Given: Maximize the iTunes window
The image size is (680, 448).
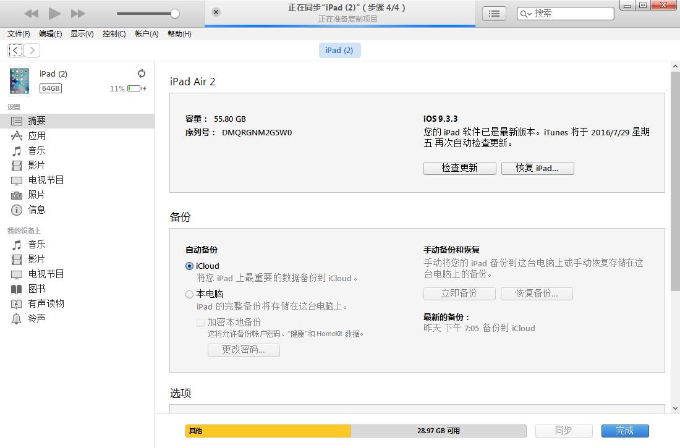Looking at the screenshot, I should click(x=643, y=5).
